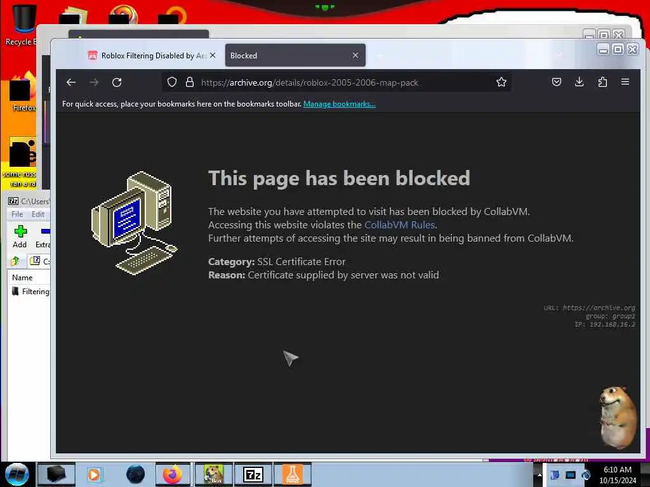Screen dimensions: 650x487
Task: Open the Extensions puzzle icon
Action: 602,82
